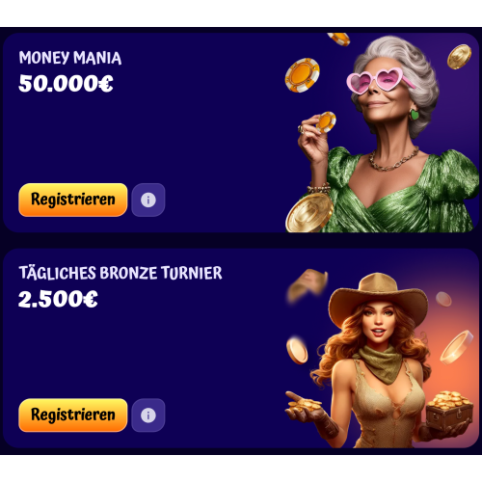Click the flying coin left of the cowgirl

coord(297,350)
